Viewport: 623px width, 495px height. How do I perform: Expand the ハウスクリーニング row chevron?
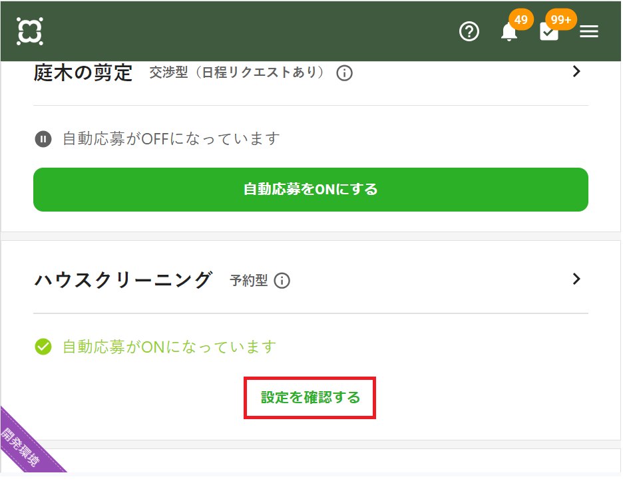576,279
